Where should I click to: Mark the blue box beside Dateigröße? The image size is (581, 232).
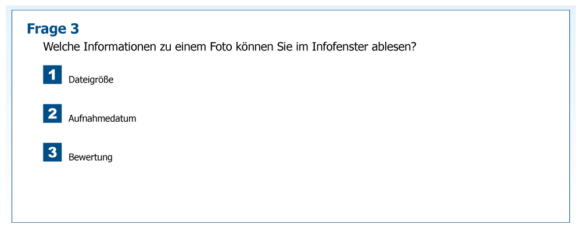pos(52,75)
